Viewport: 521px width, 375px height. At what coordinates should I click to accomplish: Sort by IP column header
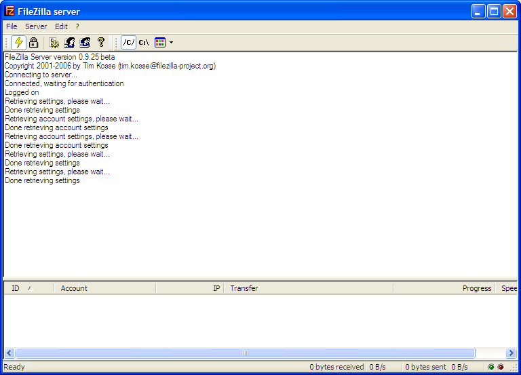[190, 288]
